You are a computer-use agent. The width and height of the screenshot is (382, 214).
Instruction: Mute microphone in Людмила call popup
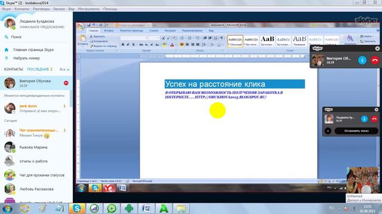(x=364, y=119)
